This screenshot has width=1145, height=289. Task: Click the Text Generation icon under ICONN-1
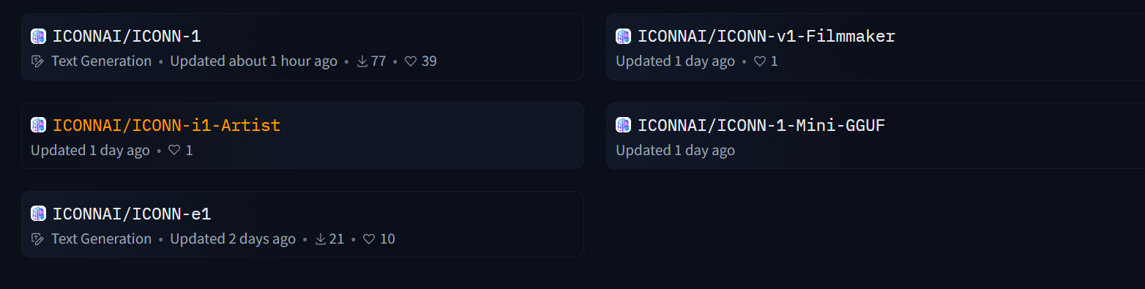click(x=38, y=61)
